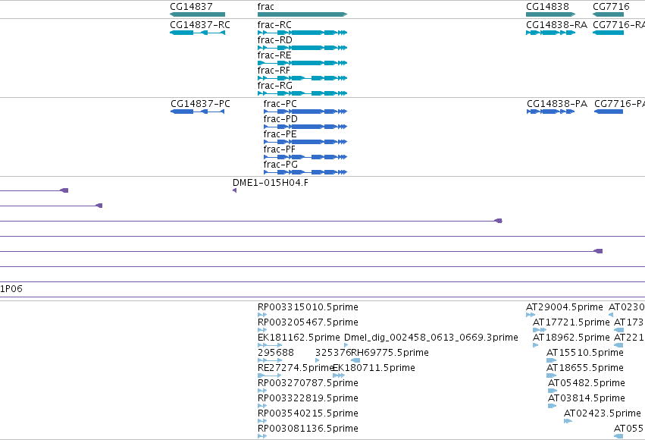Click the frac-RG transcript glyph
The width and height of the screenshot is (645, 440).
[x=302, y=93]
